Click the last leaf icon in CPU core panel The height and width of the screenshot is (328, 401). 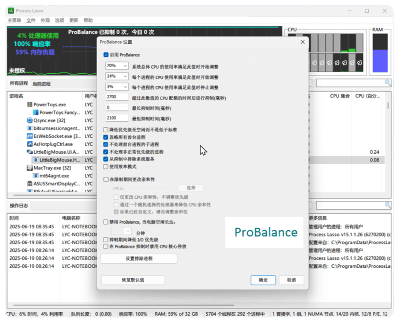pyautogui.click(x=360, y=63)
